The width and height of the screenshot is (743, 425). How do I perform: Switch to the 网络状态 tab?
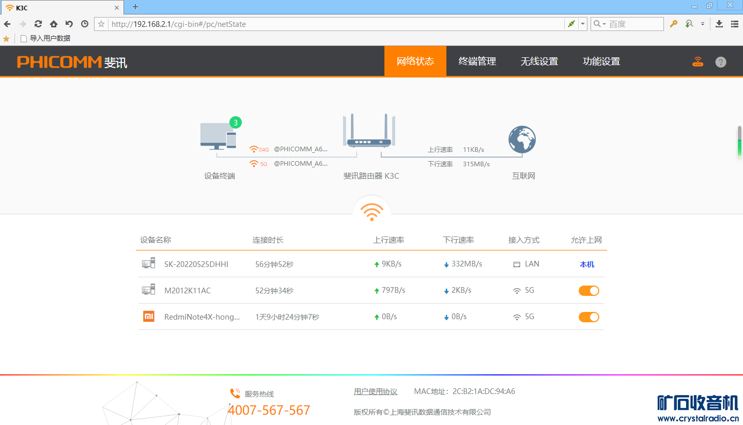(415, 61)
